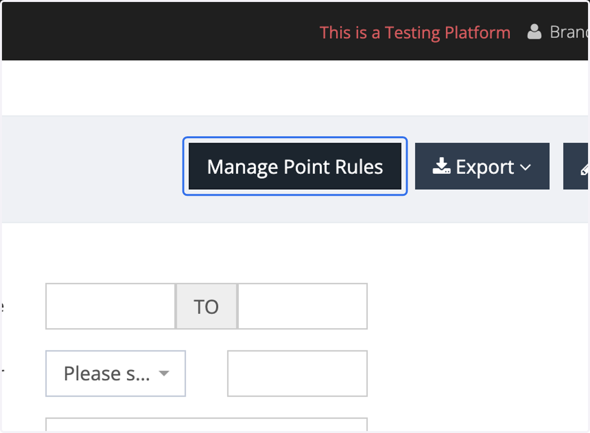Click the wide input field at bottom

tap(206, 425)
